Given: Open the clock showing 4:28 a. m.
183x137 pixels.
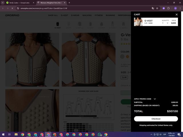Looking at the screenshot, I should click(172, 134).
